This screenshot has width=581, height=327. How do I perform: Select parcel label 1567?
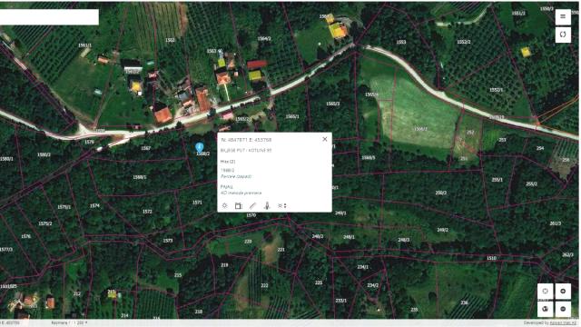tap(145, 148)
